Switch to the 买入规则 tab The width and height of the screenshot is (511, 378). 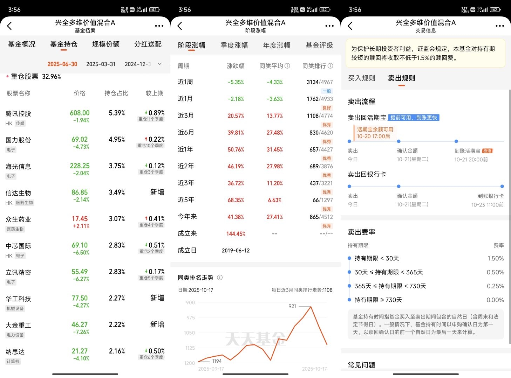click(x=362, y=78)
